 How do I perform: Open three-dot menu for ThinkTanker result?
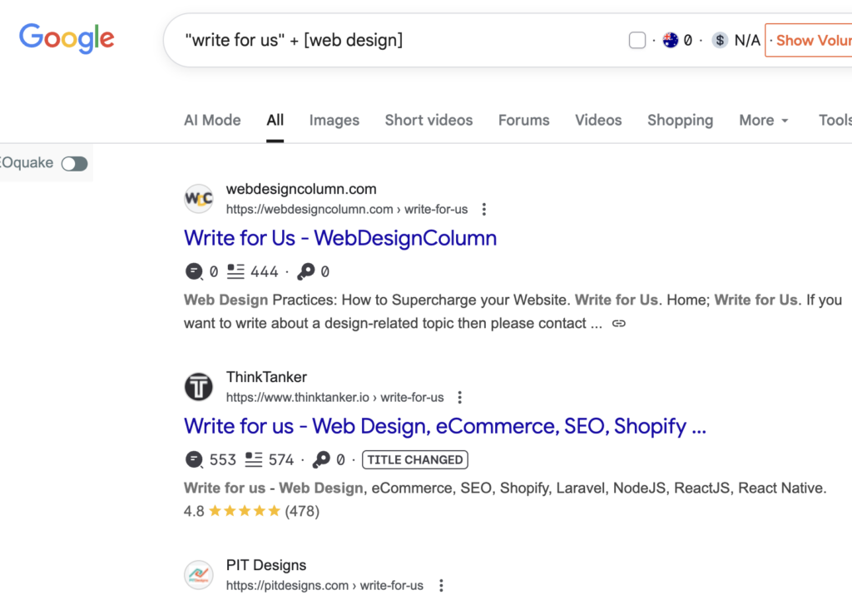click(460, 398)
